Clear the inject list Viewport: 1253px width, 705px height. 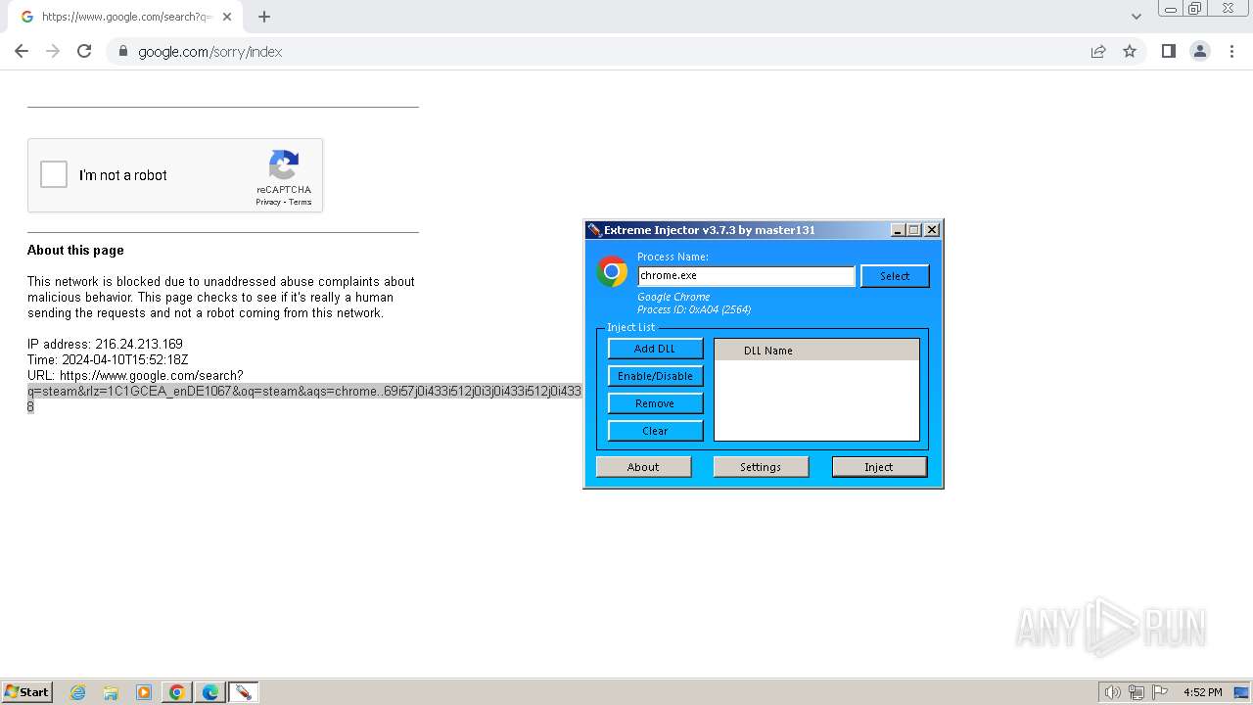point(655,431)
